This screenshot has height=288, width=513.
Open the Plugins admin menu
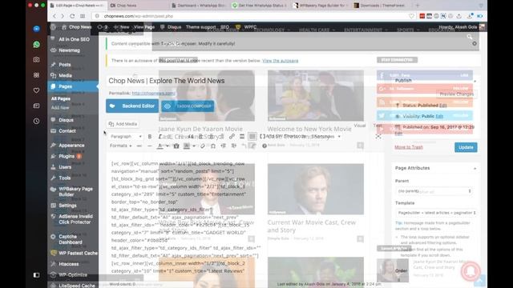click(67, 157)
